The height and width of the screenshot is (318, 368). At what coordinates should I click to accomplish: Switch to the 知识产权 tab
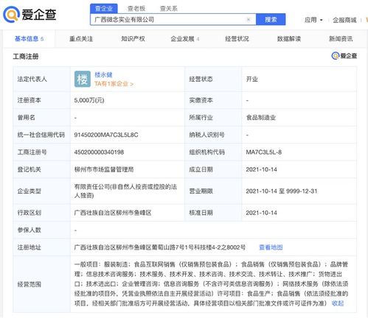(x=133, y=39)
